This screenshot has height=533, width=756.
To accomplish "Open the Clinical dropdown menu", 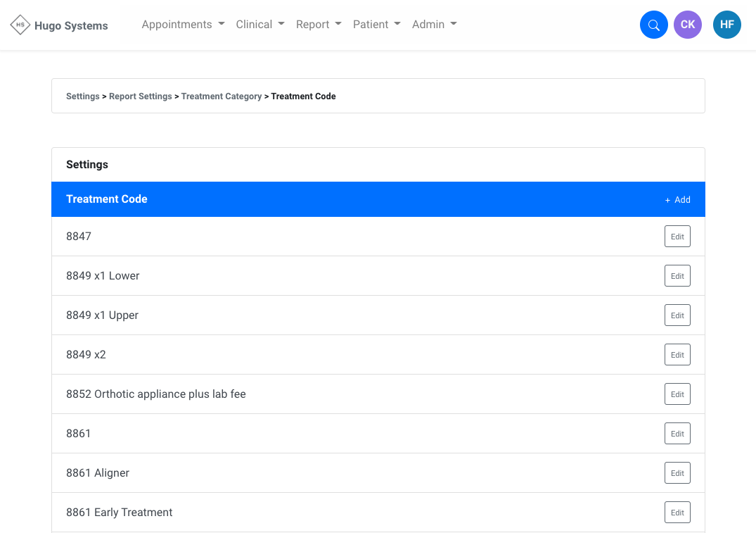I will click(260, 25).
